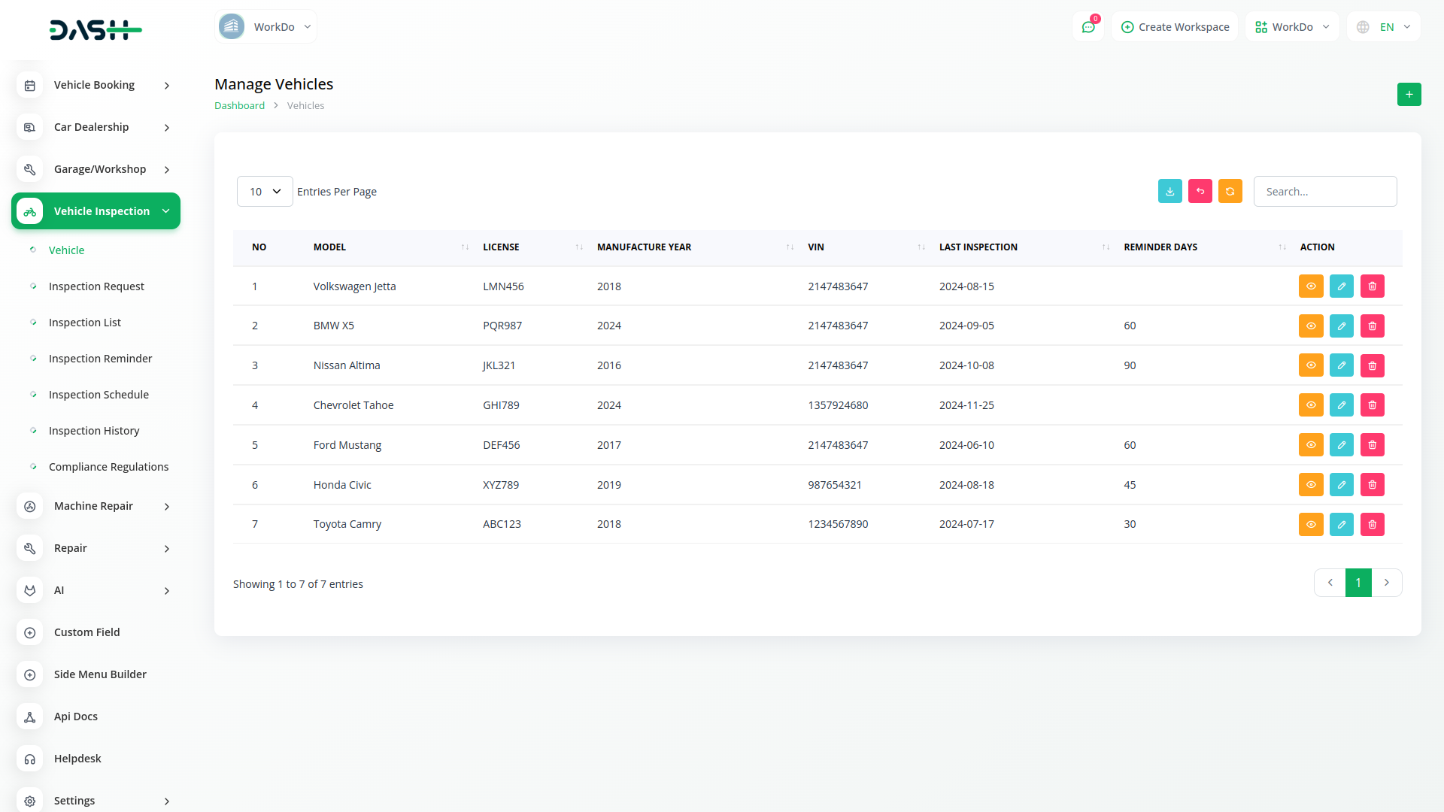Delete the Nissan Altima vehicle
This screenshot has height=812, width=1444.
pyautogui.click(x=1372, y=365)
